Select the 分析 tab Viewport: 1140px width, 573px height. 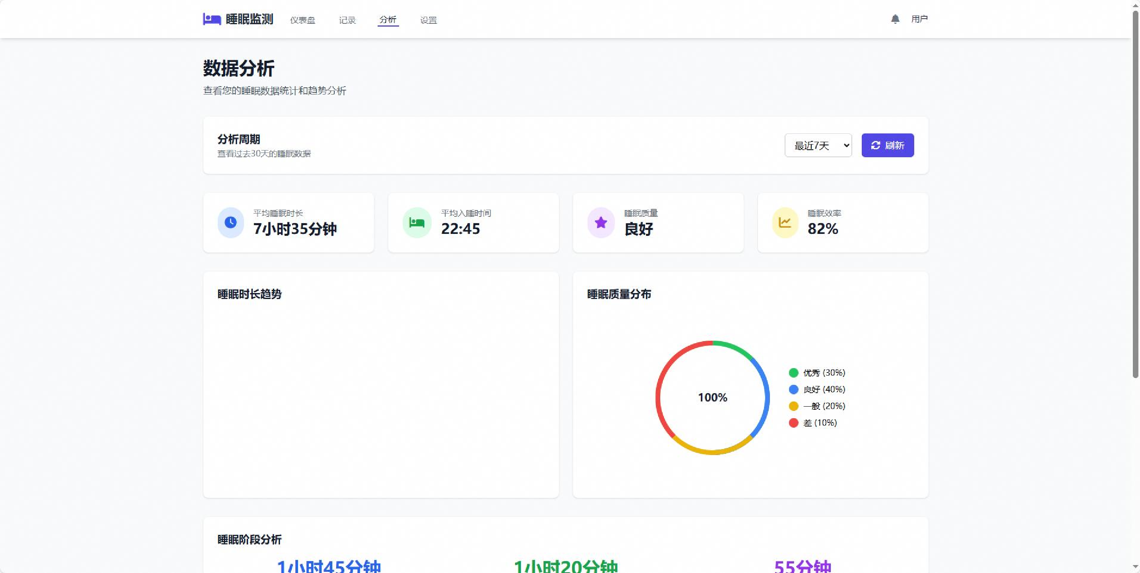[x=388, y=19]
